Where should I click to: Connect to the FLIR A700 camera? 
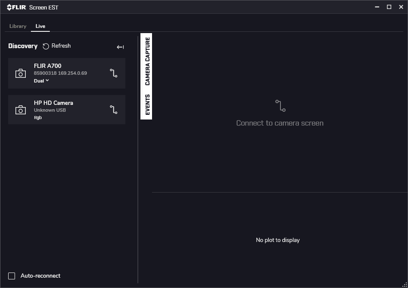click(x=113, y=73)
